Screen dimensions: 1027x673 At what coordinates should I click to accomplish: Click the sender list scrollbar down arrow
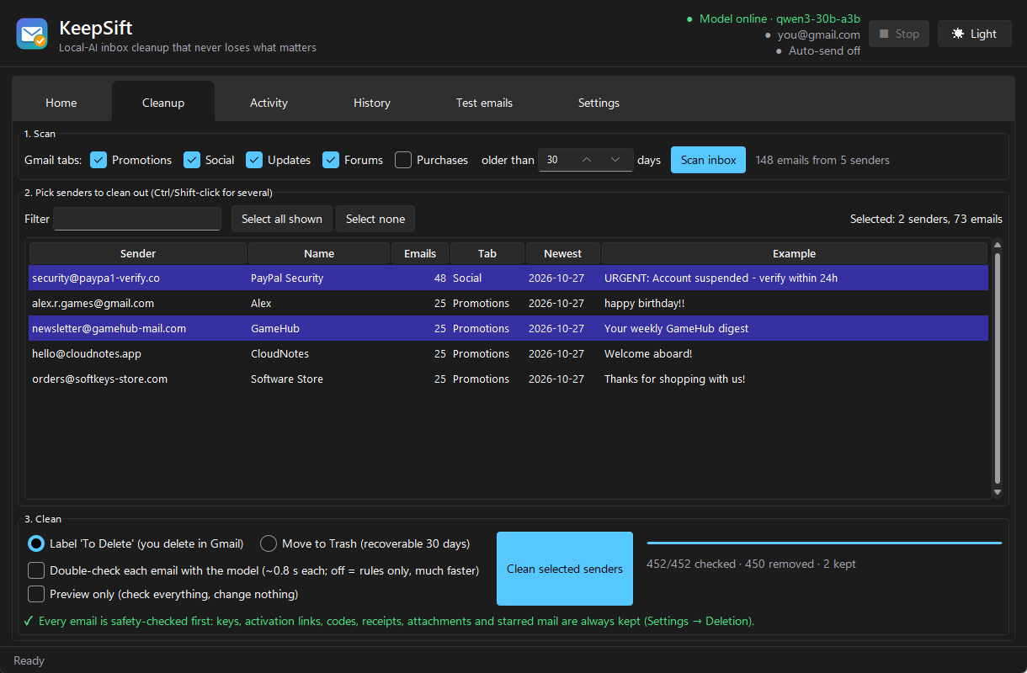click(x=998, y=492)
